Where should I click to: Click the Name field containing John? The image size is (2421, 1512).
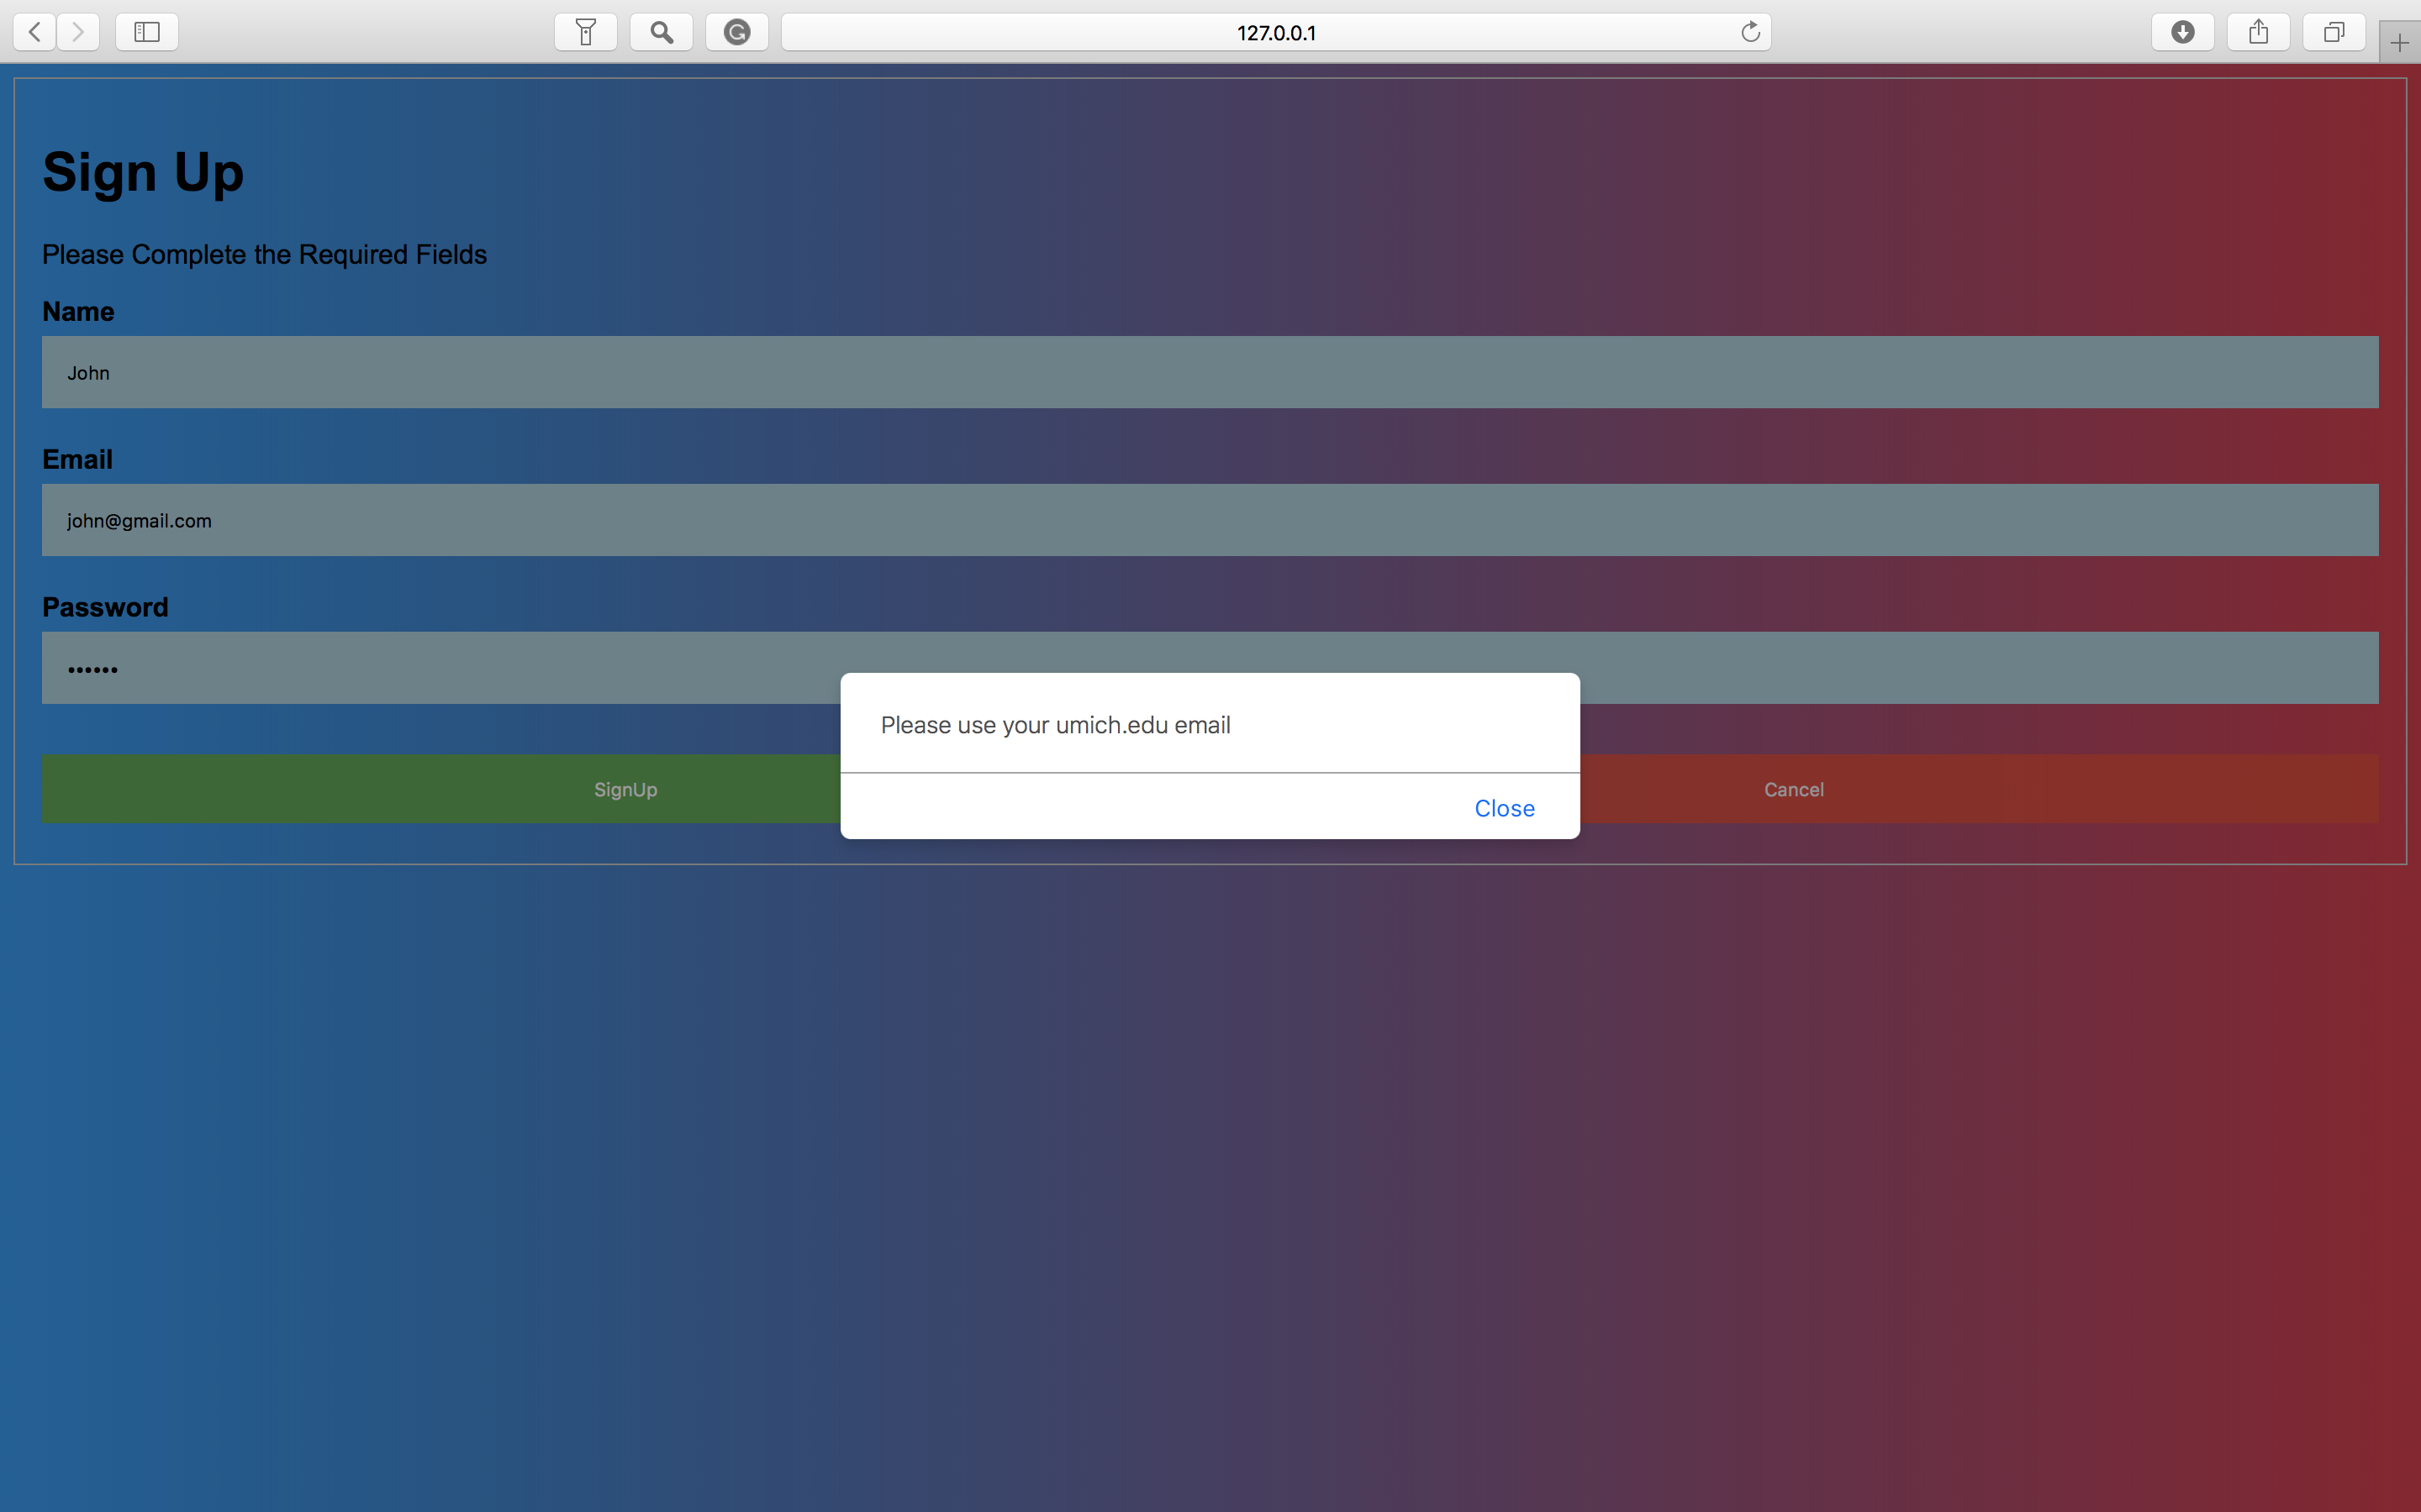(1210, 372)
